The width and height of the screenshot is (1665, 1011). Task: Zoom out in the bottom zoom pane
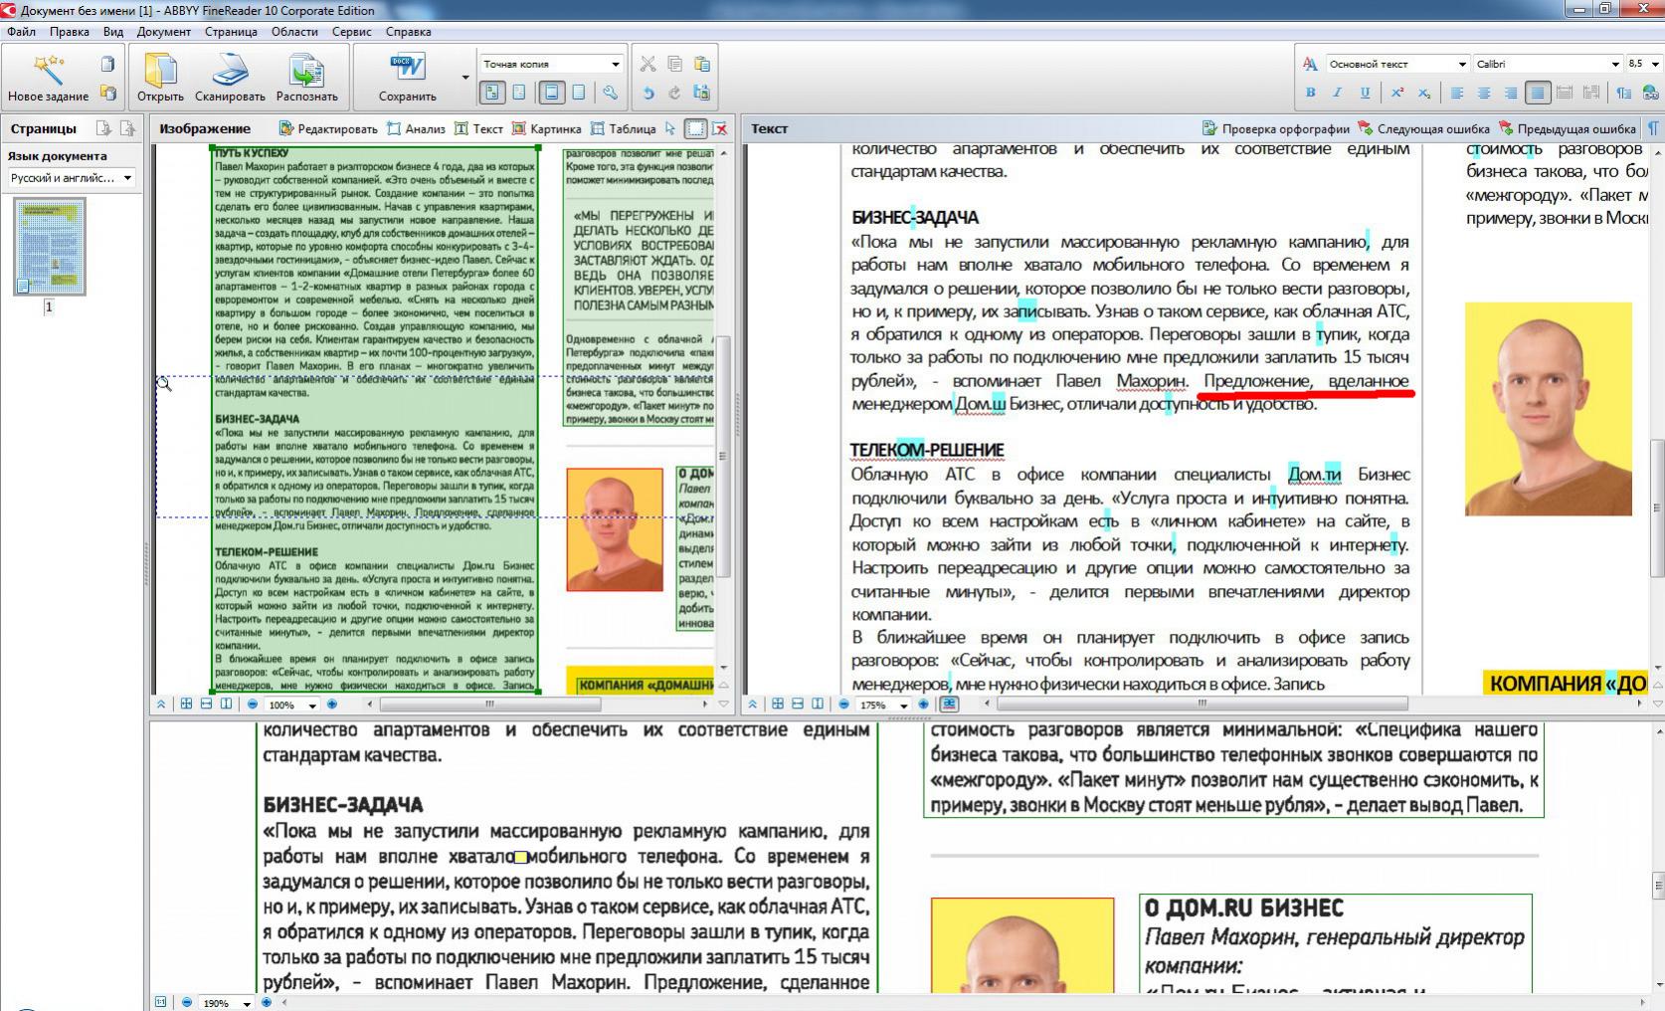coord(186,1002)
